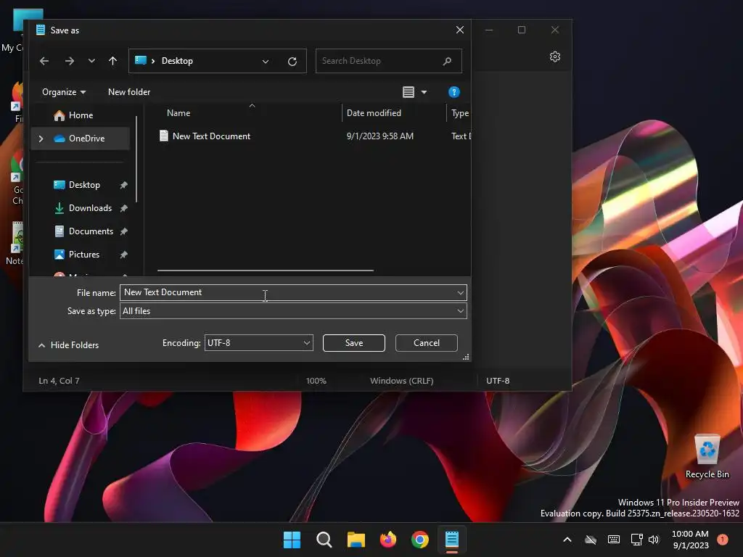Open the Organize menu
The width and height of the screenshot is (743, 557).
(x=64, y=92)
